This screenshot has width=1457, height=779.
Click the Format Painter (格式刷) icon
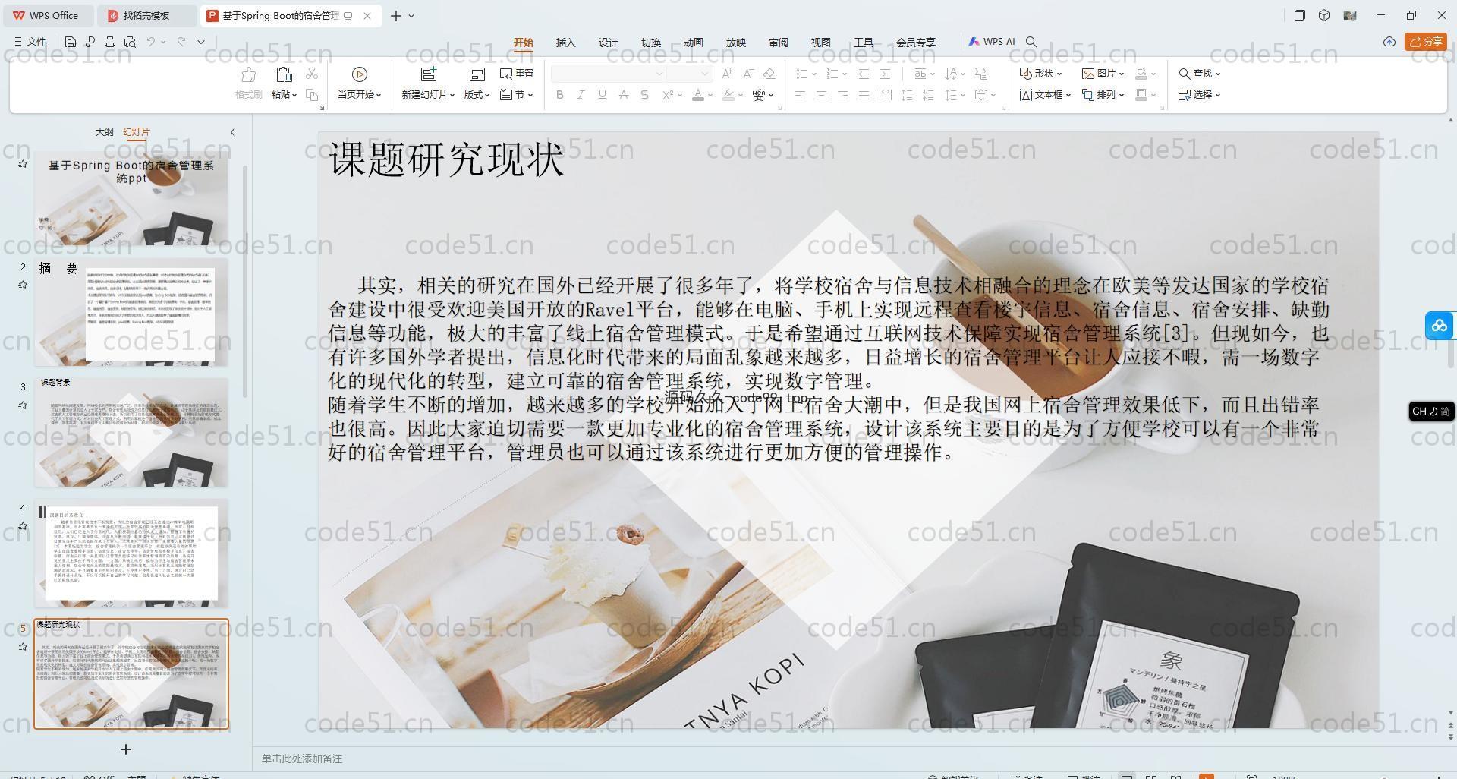[x=248, y=74]
